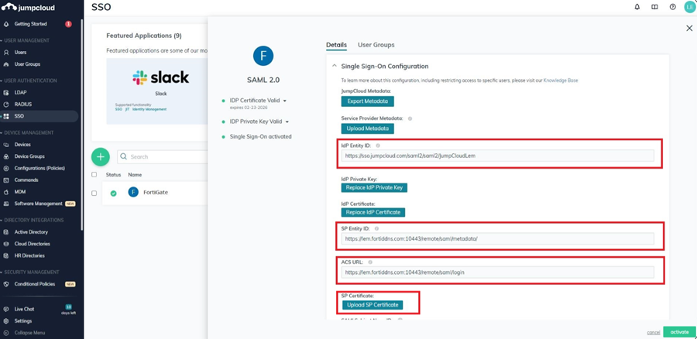Click the Export Metadata button
Image resolution: width=697 pixels, height=339 pixels.
[x=367, y=101]
